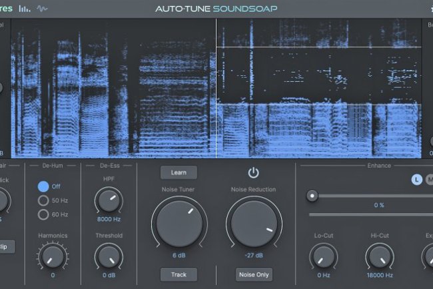Click the large Noise Tuner knob
This screenshot has width=433, height=289.
(179, 224)
